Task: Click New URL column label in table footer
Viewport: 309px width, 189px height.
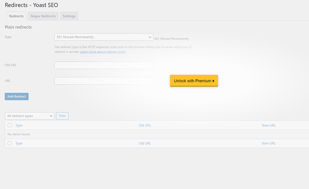Action: click(x=268, y=143)
